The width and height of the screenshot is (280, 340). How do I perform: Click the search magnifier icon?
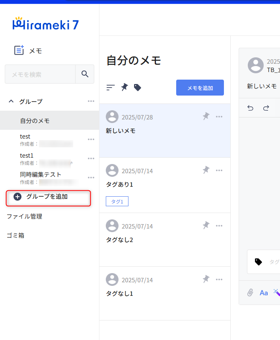pyautogui.click(x=85, y=74)
